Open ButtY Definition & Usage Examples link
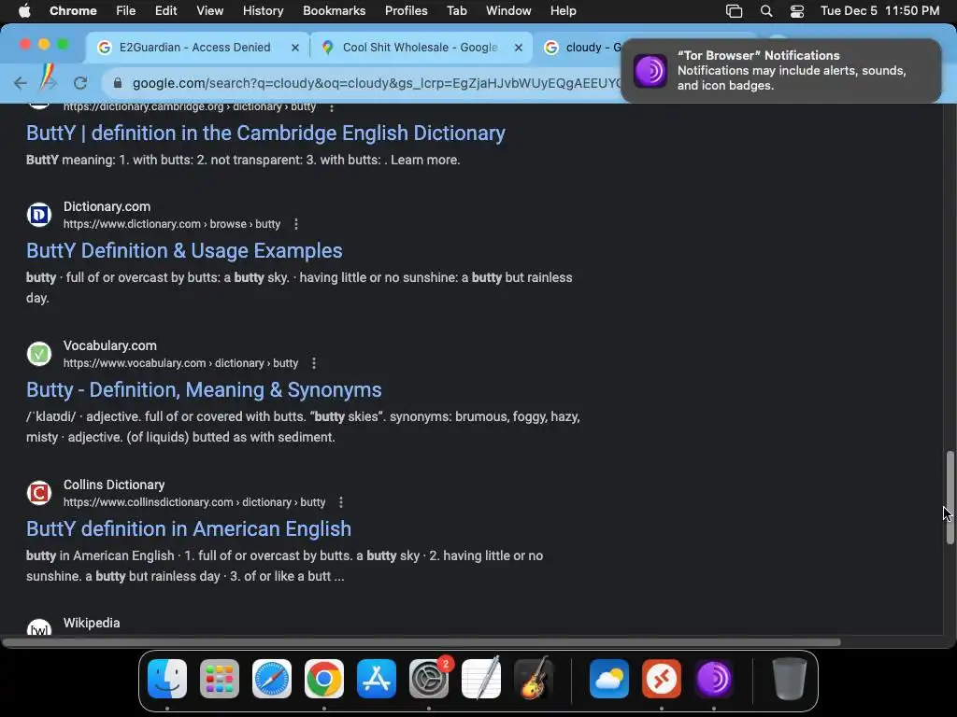 click(184, 250)
